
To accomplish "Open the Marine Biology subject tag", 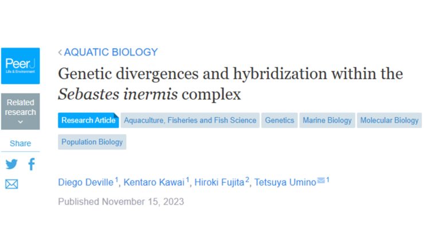I will (x=327, y=120).
